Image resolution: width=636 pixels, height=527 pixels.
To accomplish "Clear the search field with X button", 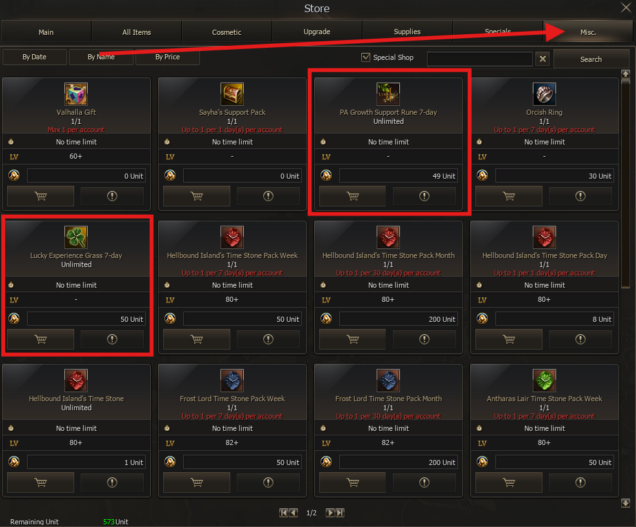I will point(542,59).
